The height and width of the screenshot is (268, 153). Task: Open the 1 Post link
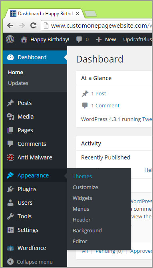[99, 94]
